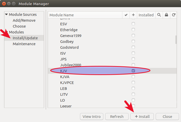Click the magnifier search column icon
The width and height of the screenshot is (181, 122).
(x=159, y=15)
